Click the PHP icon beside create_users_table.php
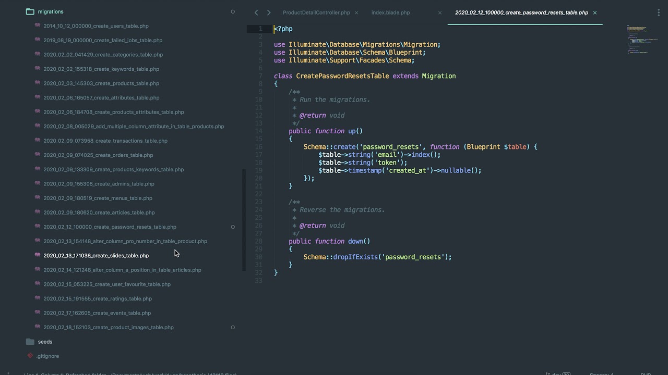Viewport: 668px width, 375px height. coord(38,26)
